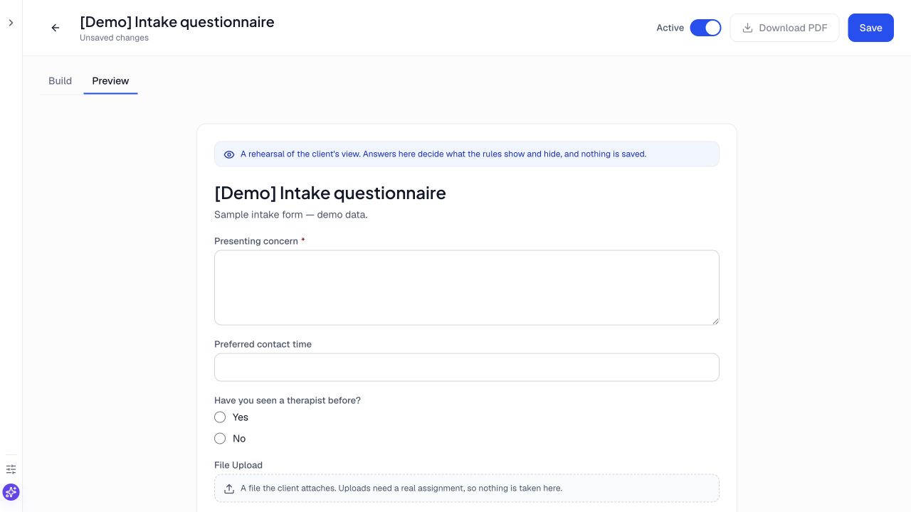Click the eye icon in the preview notice
911x512 pixels.
point(229,154)
